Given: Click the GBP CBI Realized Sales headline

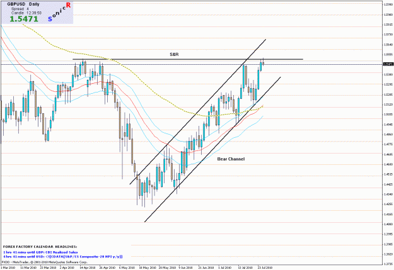Looking at the screenshot, I should [40, 252].
